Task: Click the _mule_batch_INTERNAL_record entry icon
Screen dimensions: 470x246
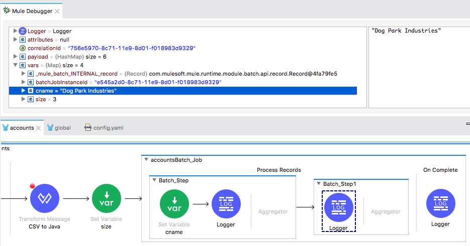Action: pyautogui.click(x=31, y=74)
